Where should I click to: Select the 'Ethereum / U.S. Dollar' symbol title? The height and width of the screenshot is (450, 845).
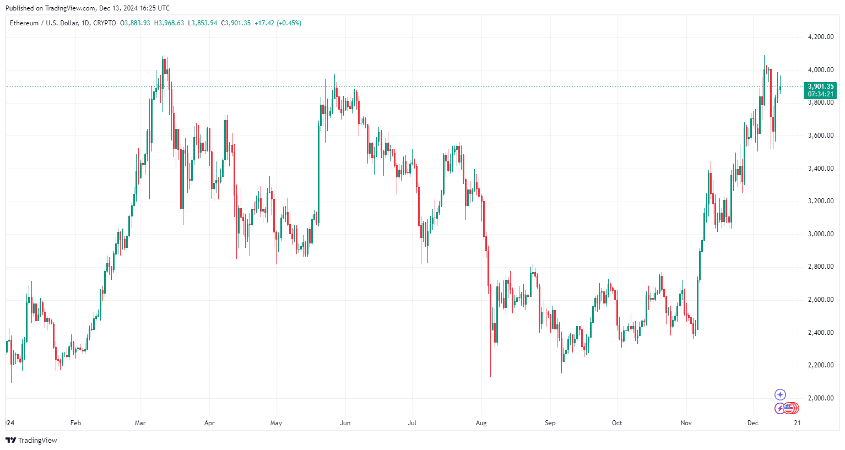(44, 23)
